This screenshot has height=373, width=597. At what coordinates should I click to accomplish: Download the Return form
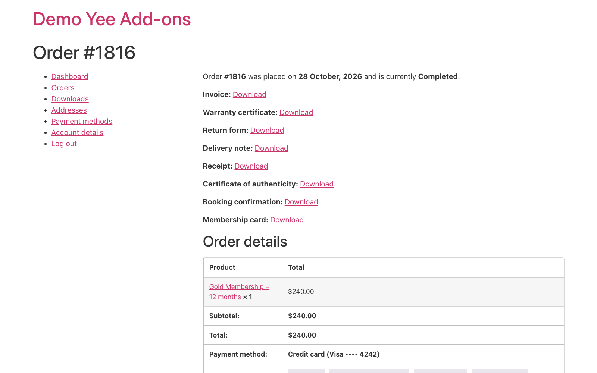click(x=267, y=130)
